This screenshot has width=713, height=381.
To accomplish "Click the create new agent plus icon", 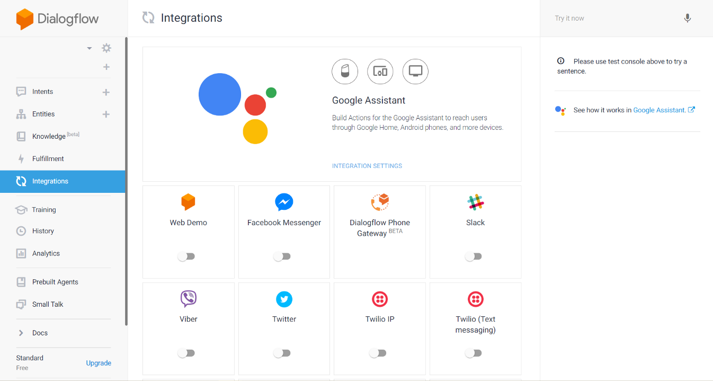I will coord(106,67).
